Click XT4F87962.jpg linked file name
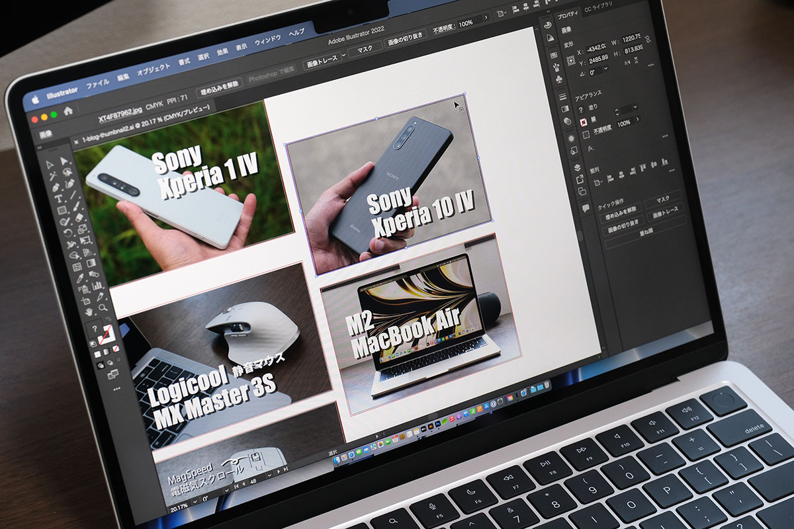 click(120, 114)
